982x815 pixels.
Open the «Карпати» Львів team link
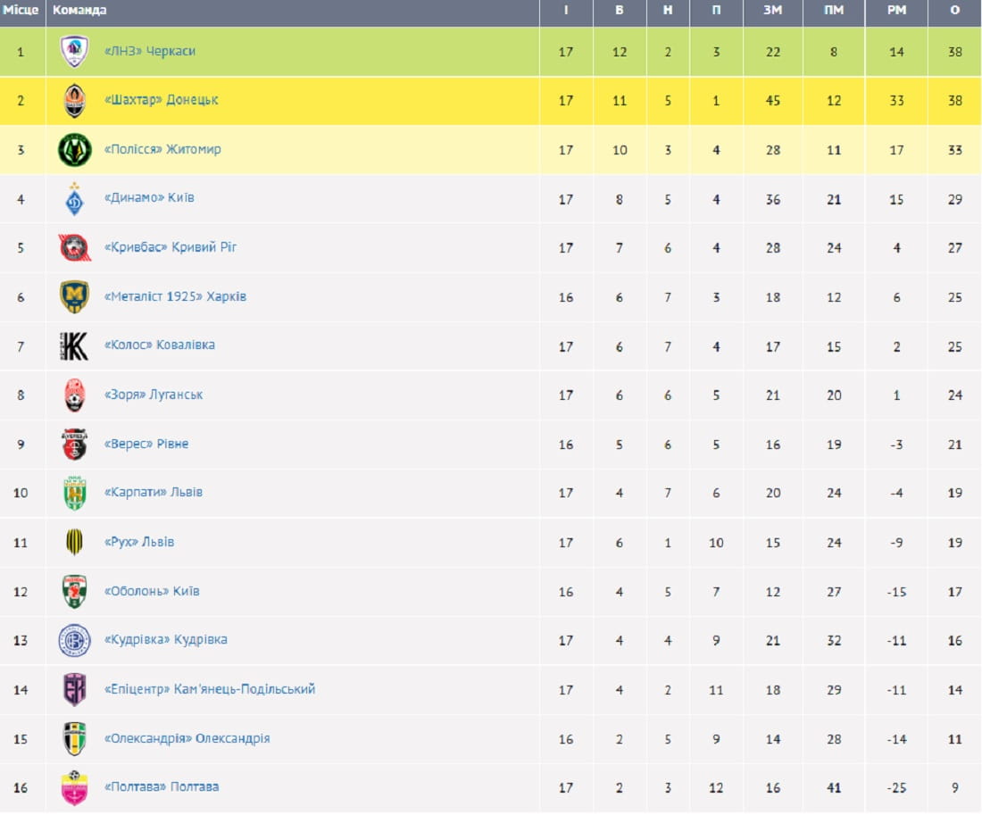tap(154, 493)
